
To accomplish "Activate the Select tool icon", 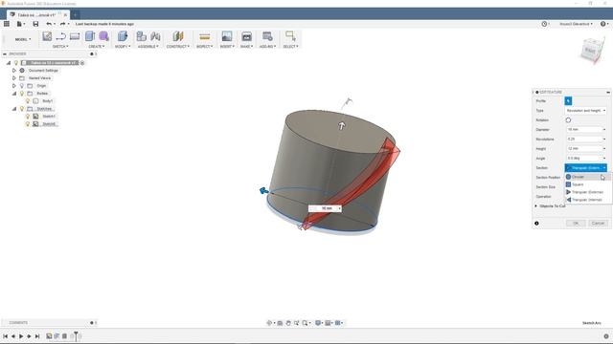I will tap(290, 36).
